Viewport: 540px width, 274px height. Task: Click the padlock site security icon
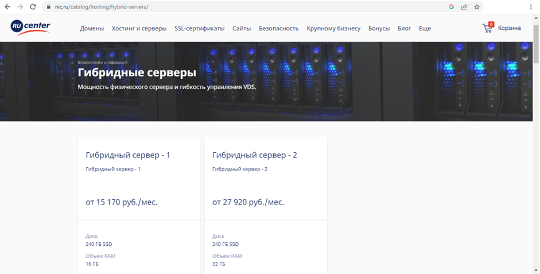pyautogui.click(x=49, y=7)
